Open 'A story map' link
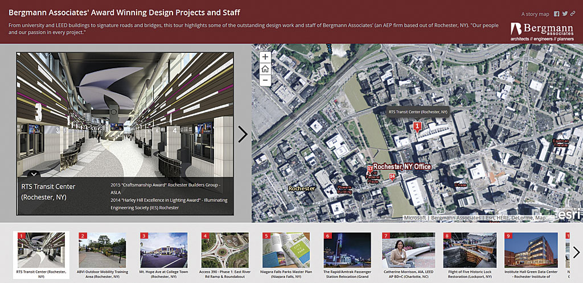583x283 pixels. [535, 14]
